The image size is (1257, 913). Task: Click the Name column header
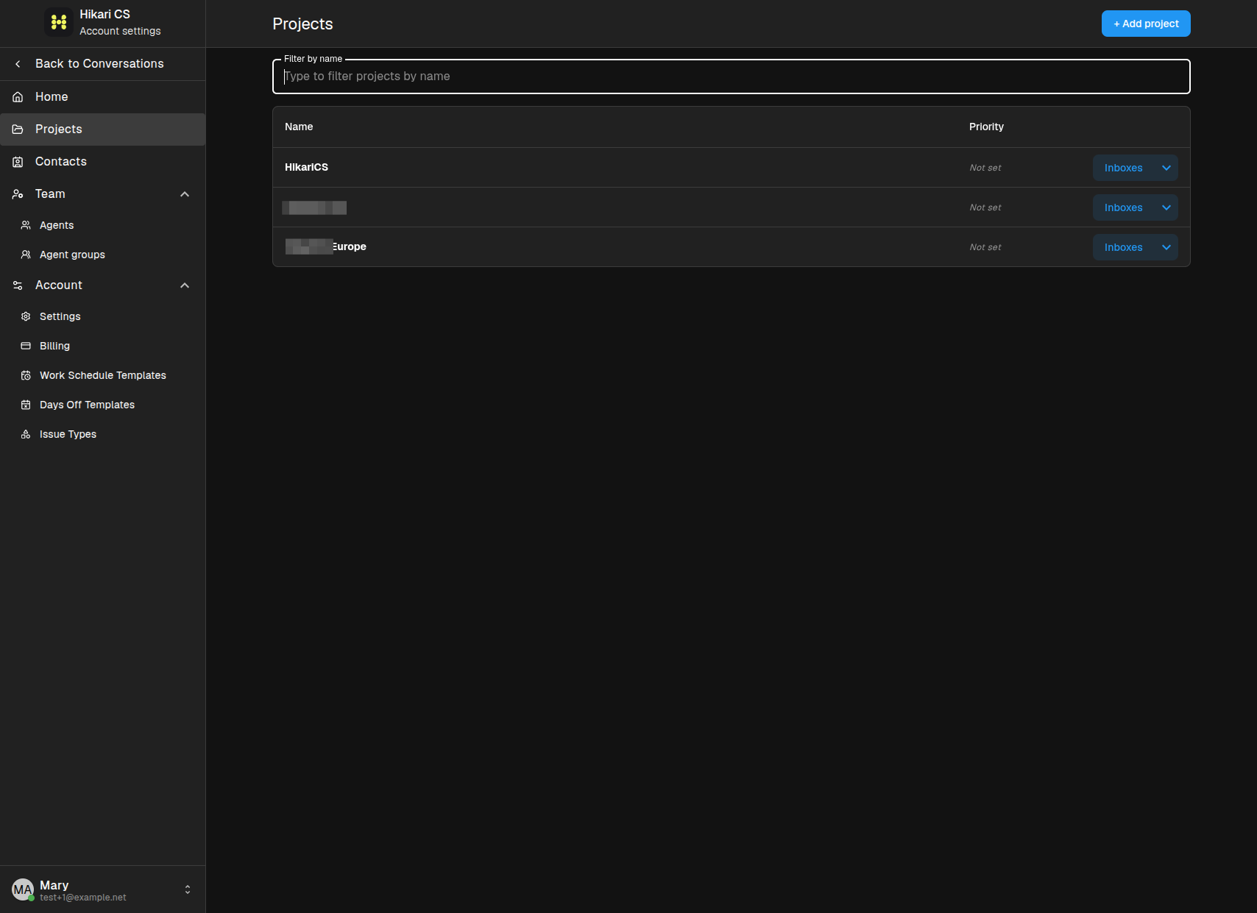pos(299,127)
